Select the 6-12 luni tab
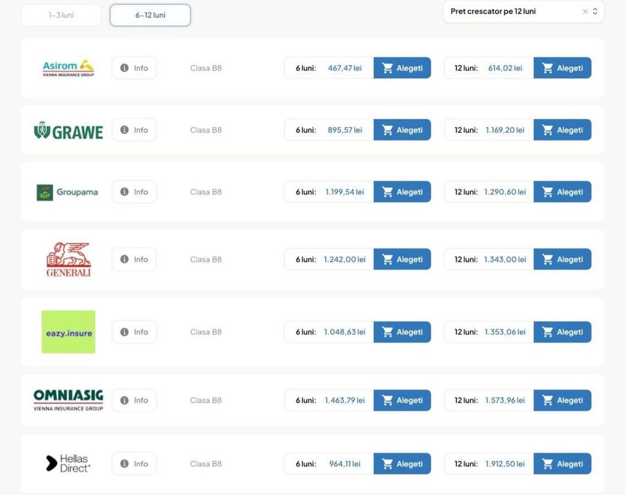The height and width of the screenshot is (495, 626). pos(150,15)
